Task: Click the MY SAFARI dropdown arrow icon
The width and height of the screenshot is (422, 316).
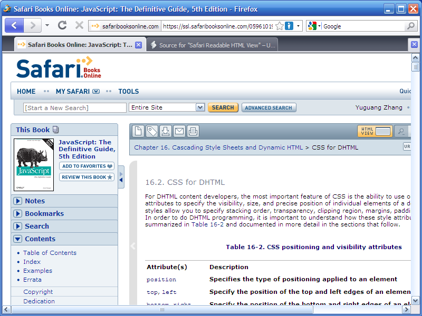Action: 96,92
